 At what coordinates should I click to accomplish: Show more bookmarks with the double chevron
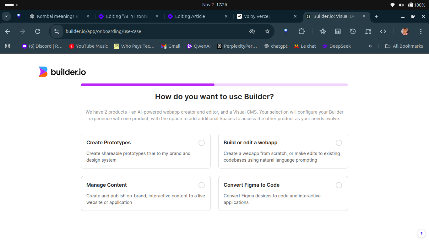click(x=370, y=46)
